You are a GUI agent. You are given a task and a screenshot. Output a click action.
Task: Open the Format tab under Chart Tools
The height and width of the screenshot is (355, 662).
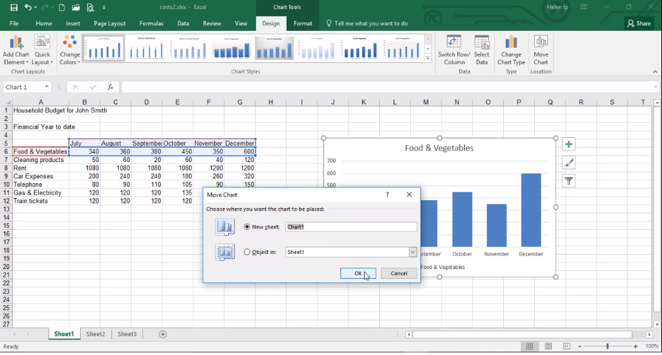point(302,24)
